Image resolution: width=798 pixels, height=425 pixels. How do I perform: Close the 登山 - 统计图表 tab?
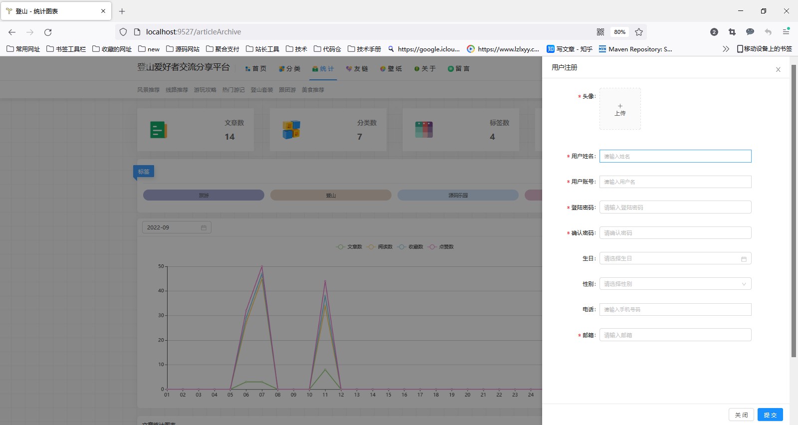tap(103, 11)
